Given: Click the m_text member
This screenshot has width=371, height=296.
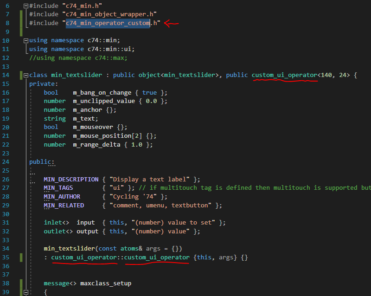Looking at the screenshot, I should 84,119.
